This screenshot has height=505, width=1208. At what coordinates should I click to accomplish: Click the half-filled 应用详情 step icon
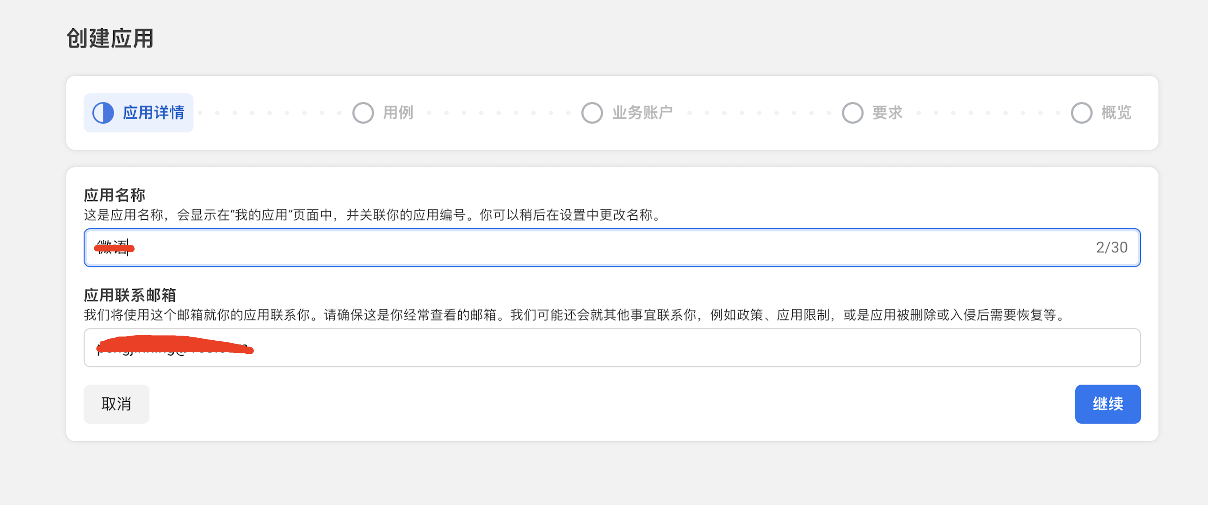[x=103, y=113]
